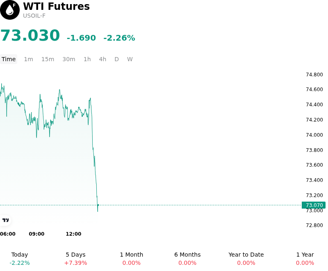
Task: Open the TradingView logo badge
Action: click(5, 220)
